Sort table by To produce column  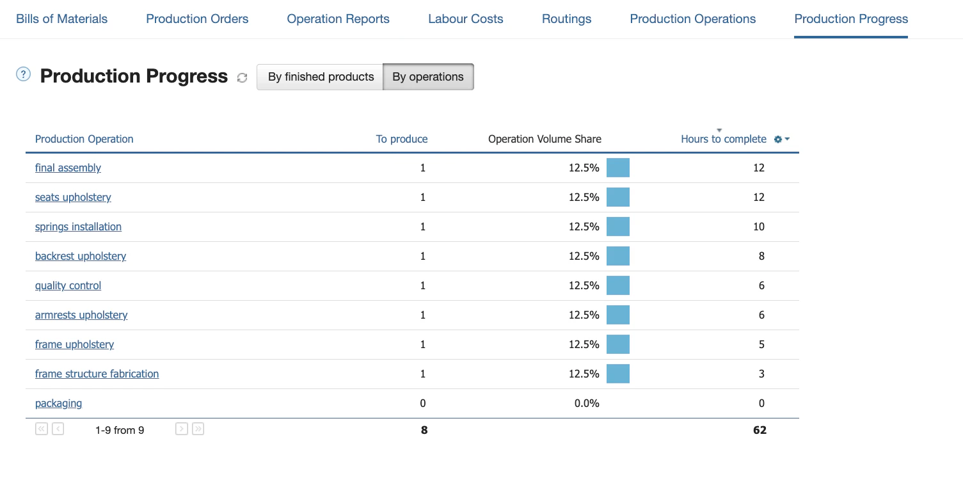click(x=401, y=139)
